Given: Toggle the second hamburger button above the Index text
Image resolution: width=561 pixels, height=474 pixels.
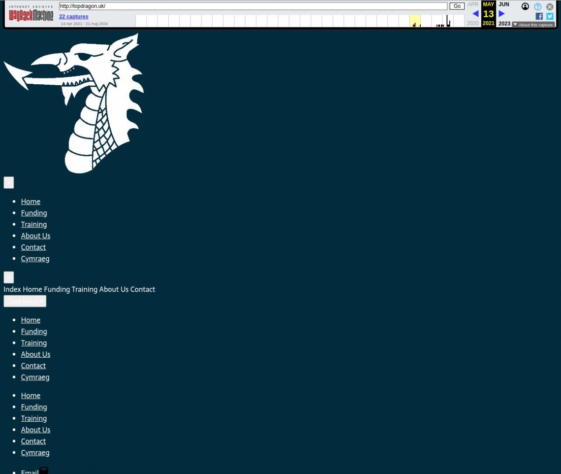Looking at the screenshot, I should [x=9, y=277].
